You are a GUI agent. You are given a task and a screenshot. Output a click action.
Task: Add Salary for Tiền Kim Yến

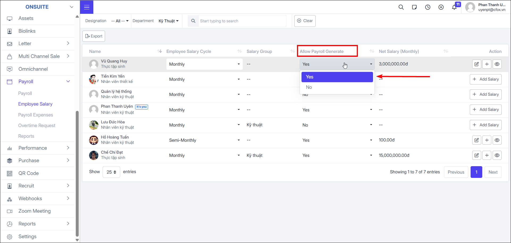[x=485, y=79]
